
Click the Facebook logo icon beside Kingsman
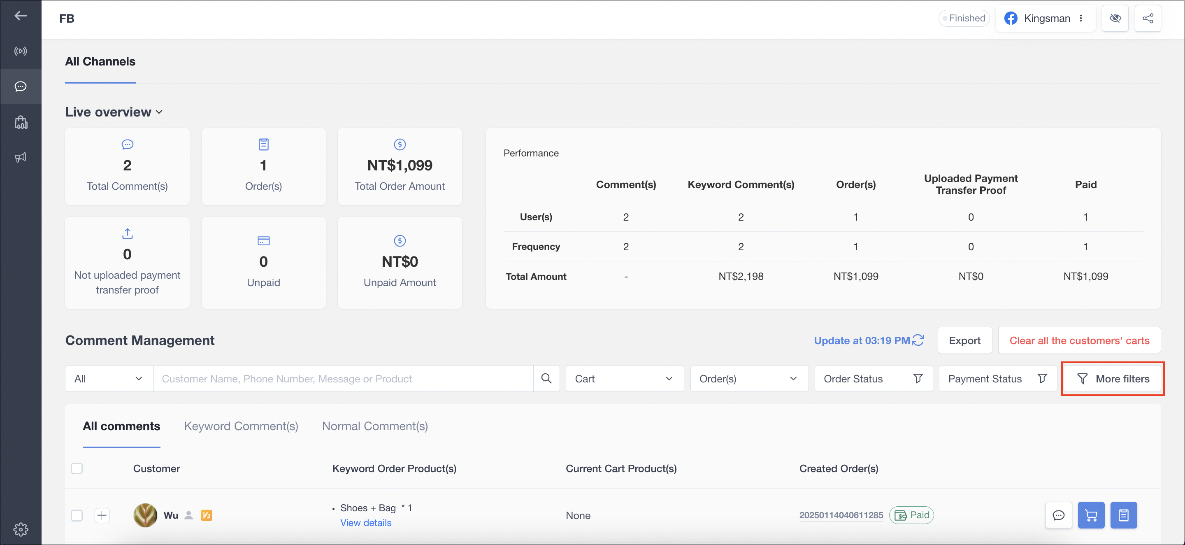pos(1010,19)
